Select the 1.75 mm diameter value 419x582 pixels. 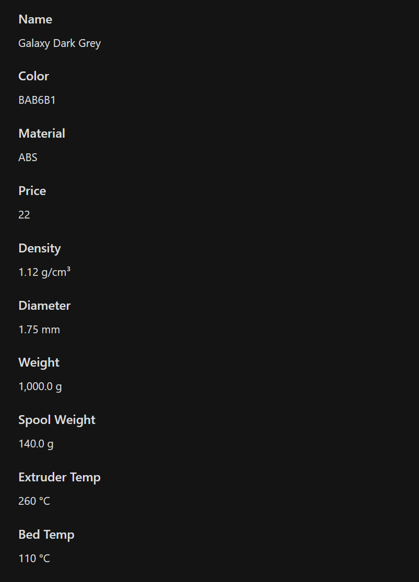(x=39, y=330)
